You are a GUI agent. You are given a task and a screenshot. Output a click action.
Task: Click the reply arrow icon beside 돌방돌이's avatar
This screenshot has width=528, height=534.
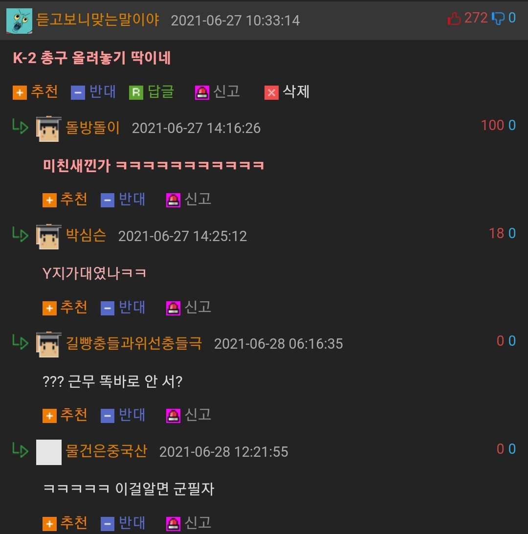pyautogui.click(x=21, y=126)
